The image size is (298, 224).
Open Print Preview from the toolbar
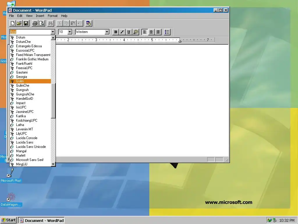(x=42, y=23)
